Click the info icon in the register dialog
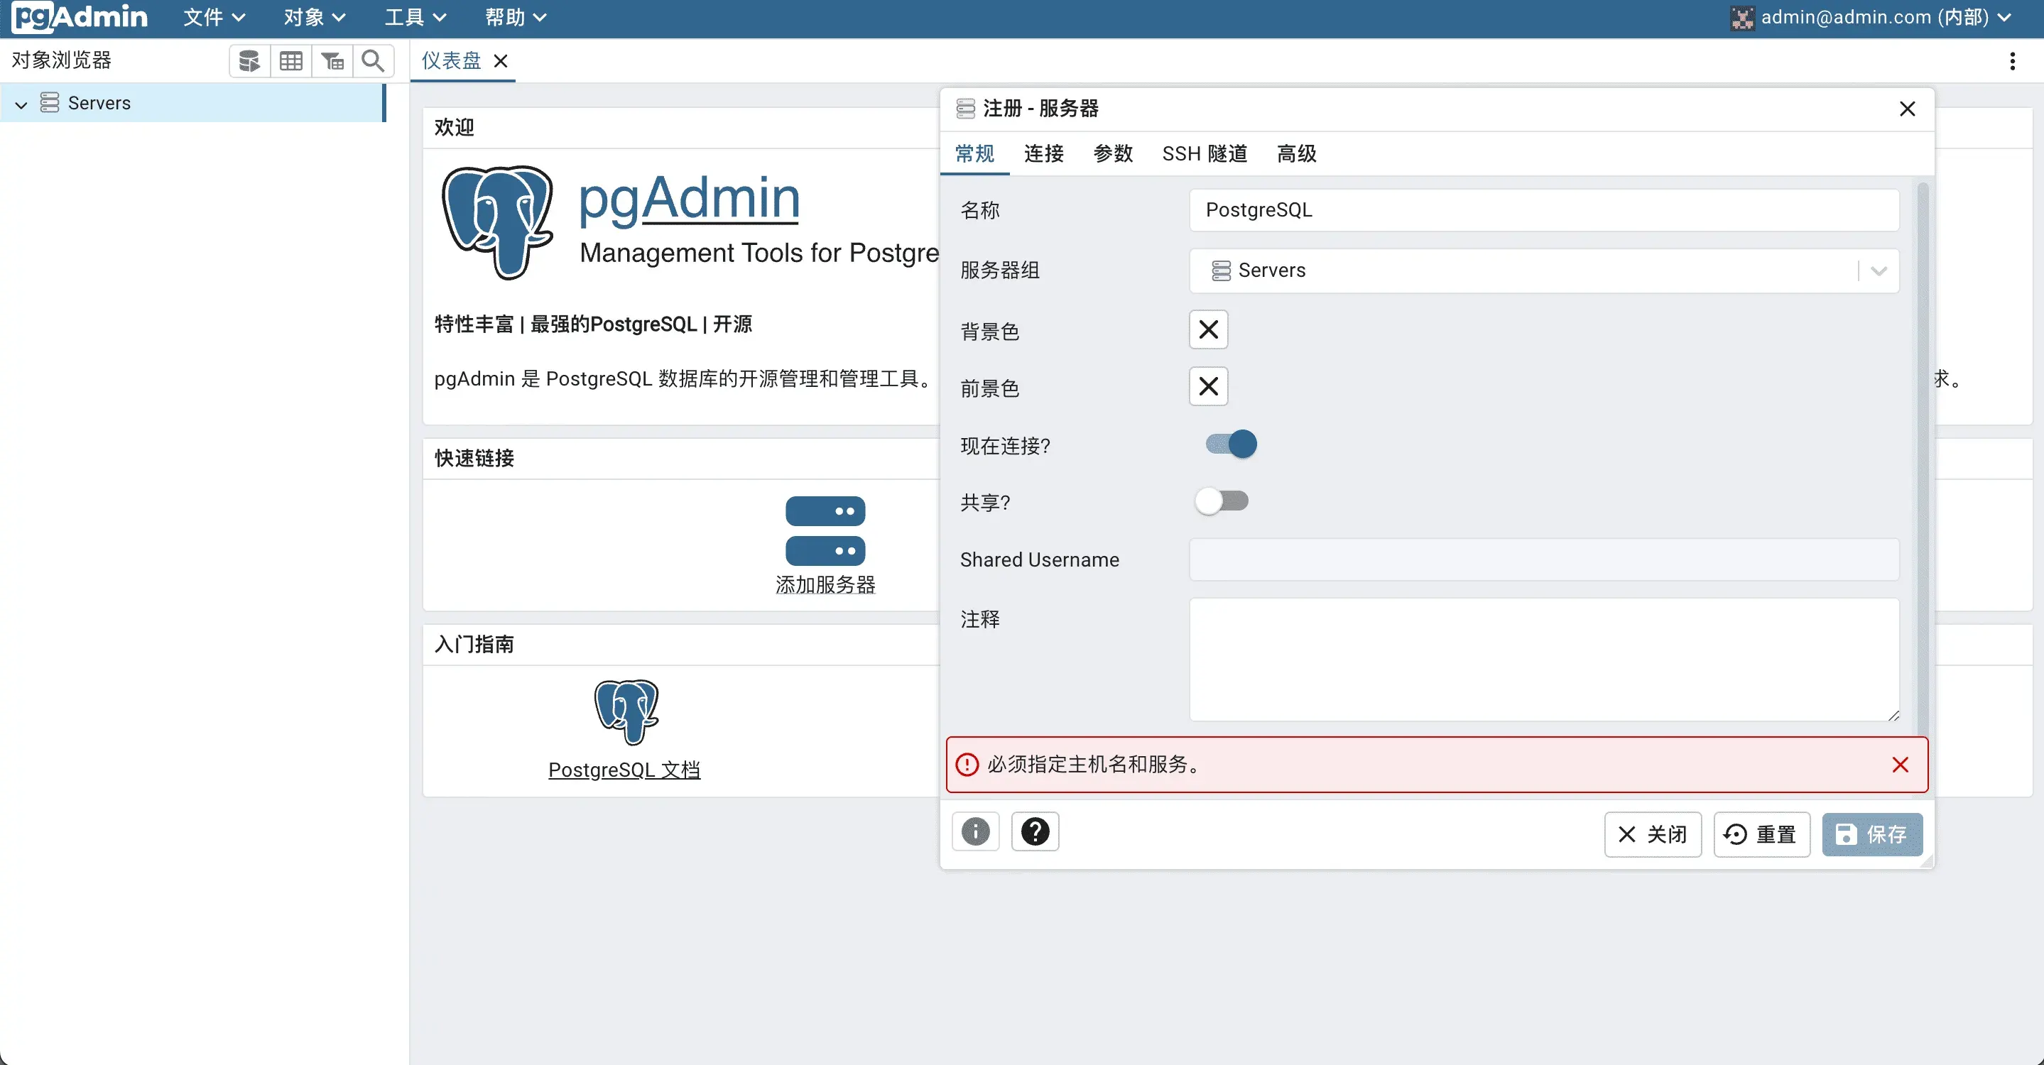This screenshot has width=2044, height=1065. coord(974,831)
